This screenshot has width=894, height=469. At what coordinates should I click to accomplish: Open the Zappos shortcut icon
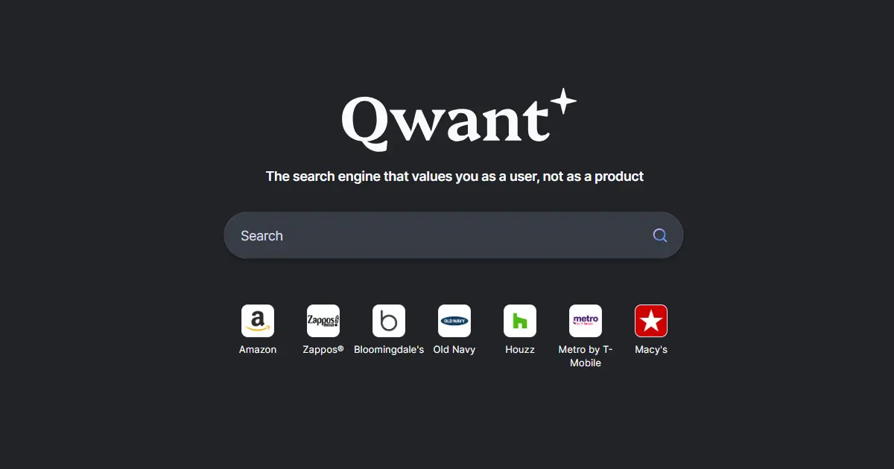[x=323, y=321]
